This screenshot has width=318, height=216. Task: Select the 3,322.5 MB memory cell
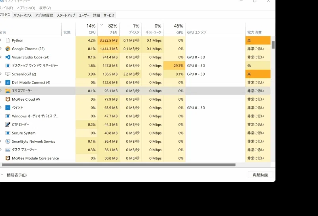(x=109, y=40)
